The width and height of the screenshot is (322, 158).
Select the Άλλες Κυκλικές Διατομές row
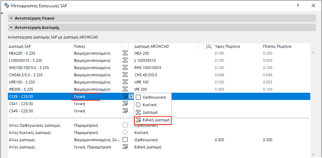(x=159, y=133)
